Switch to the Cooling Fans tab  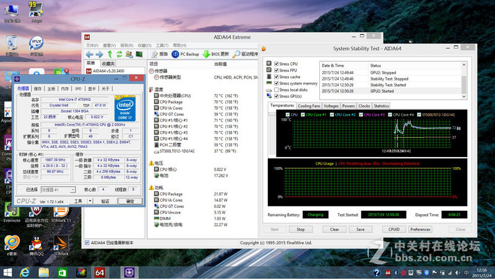pos(309,106)
